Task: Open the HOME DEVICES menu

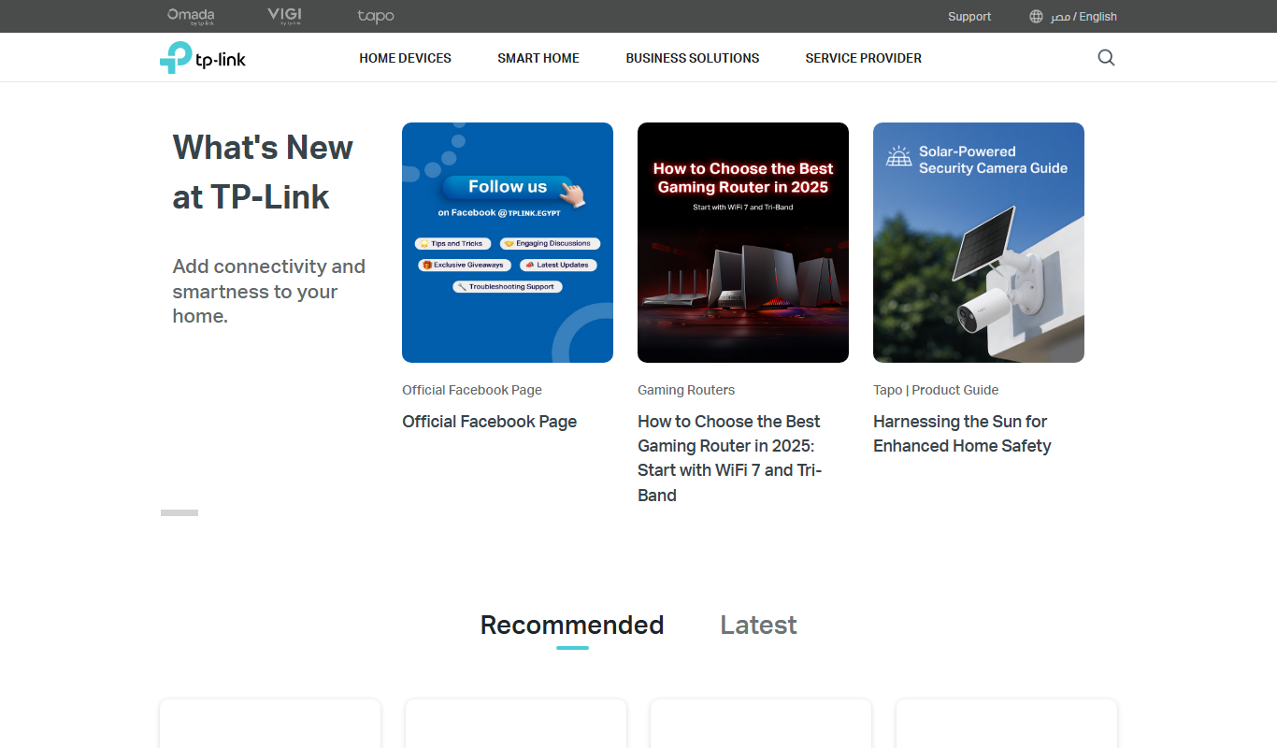Action: pyautogui.click(x=405, y=58)
